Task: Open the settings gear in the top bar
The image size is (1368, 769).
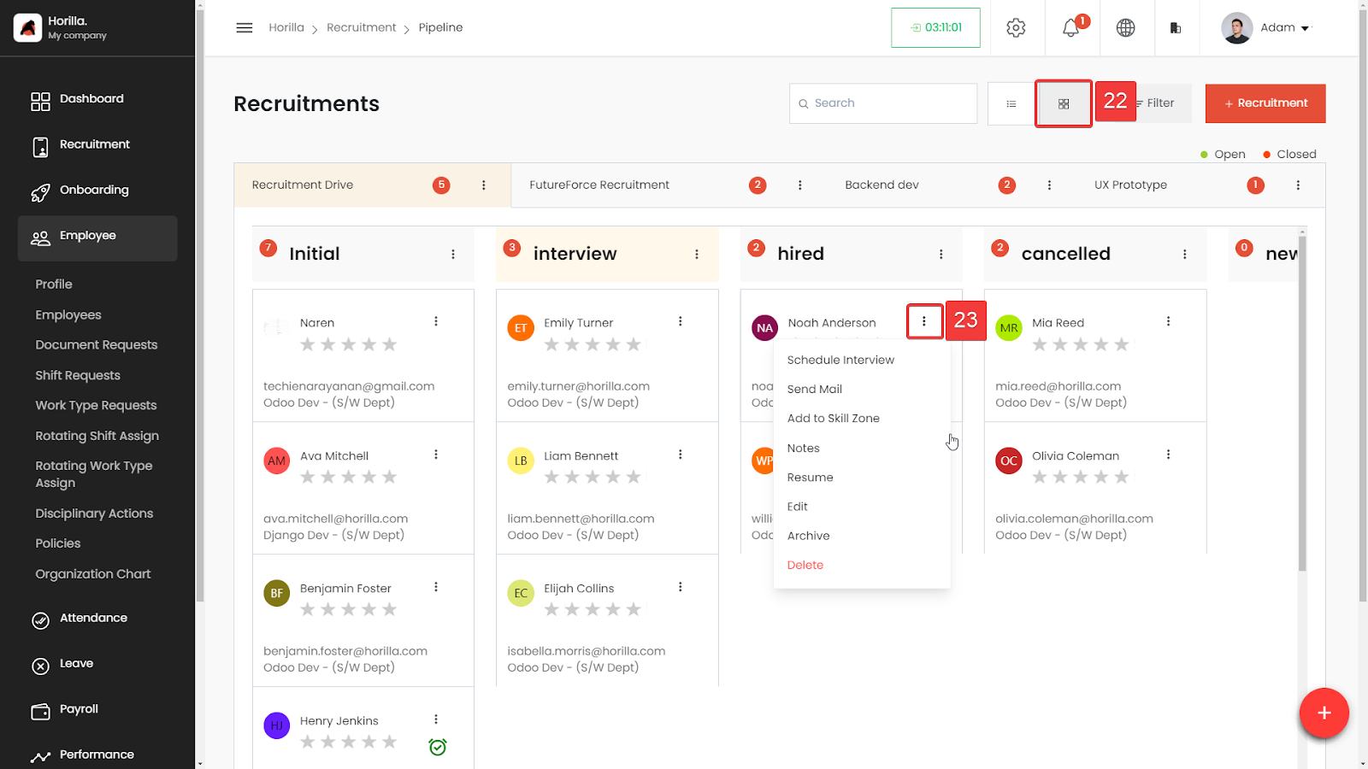Action: click(x=1016, y=27)
